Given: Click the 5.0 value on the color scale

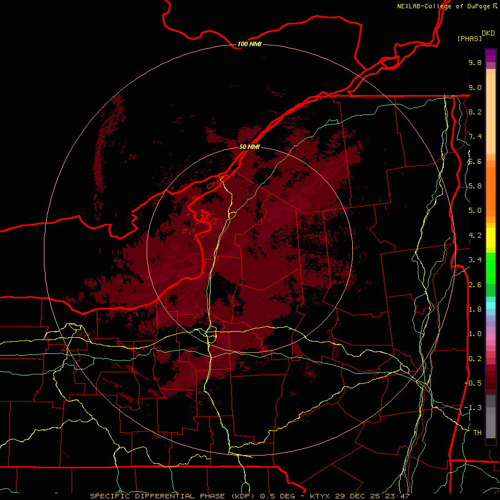Looking at the screenshot, I should (475, 211).
